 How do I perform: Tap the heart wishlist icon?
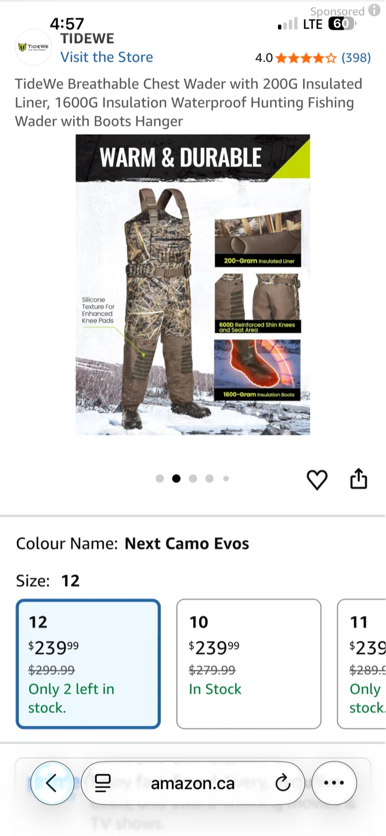click(x=317, y=480)
